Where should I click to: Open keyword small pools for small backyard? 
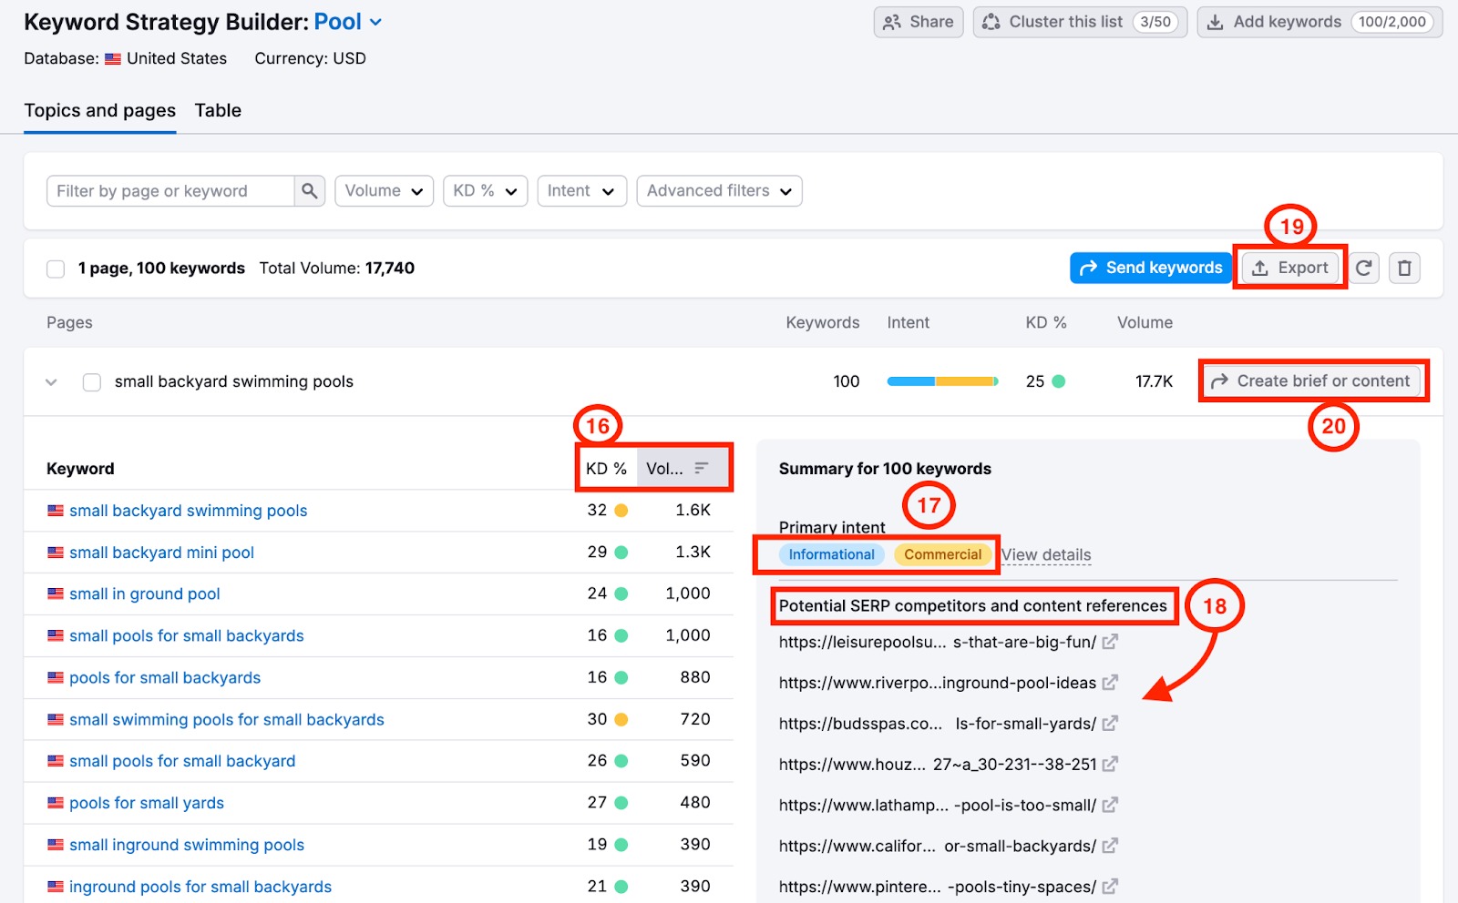click(x=182, y=762)
